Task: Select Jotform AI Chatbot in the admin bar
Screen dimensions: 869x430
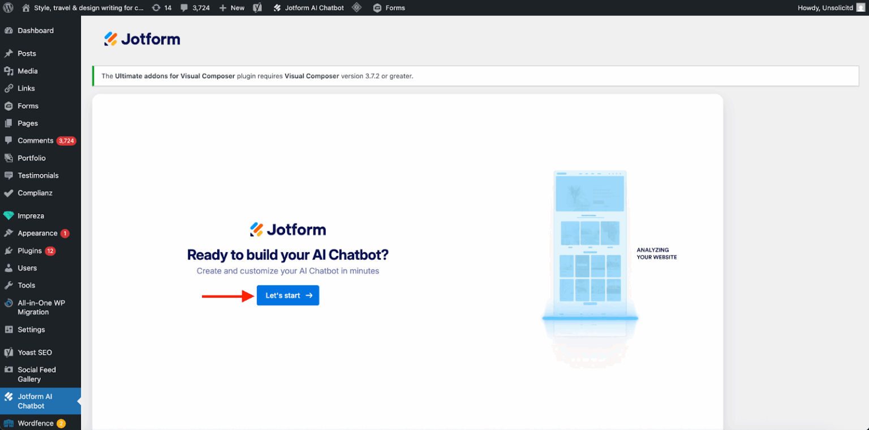Action: (x=308, y=7)
